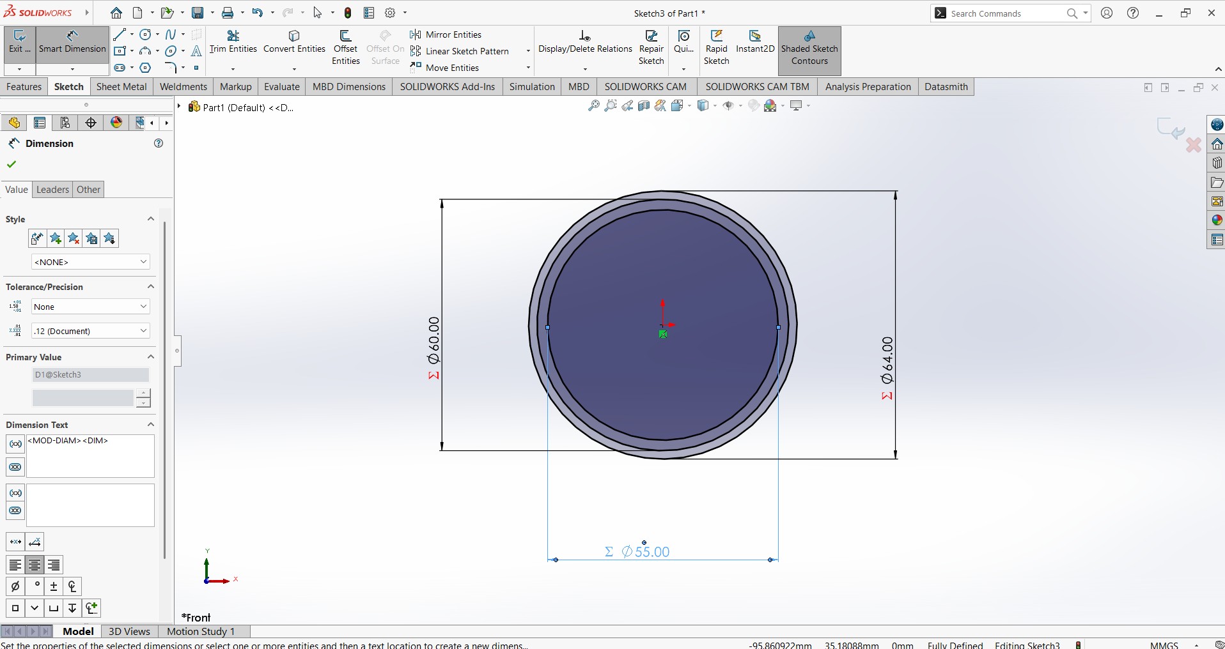The width and height of the screenshot is (1225, 649).
Task: Open the Simulation tab
Action: [532, 87]
